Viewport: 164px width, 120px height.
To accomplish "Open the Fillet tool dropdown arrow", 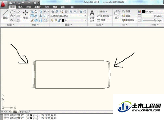I will [x=48, y=20].
